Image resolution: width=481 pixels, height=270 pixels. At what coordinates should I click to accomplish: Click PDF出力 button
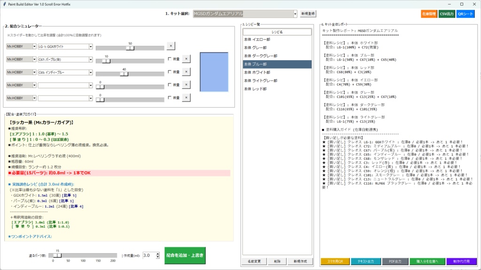click(x=395, y=262)
